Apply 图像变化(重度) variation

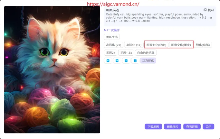(x=181, y=45)
